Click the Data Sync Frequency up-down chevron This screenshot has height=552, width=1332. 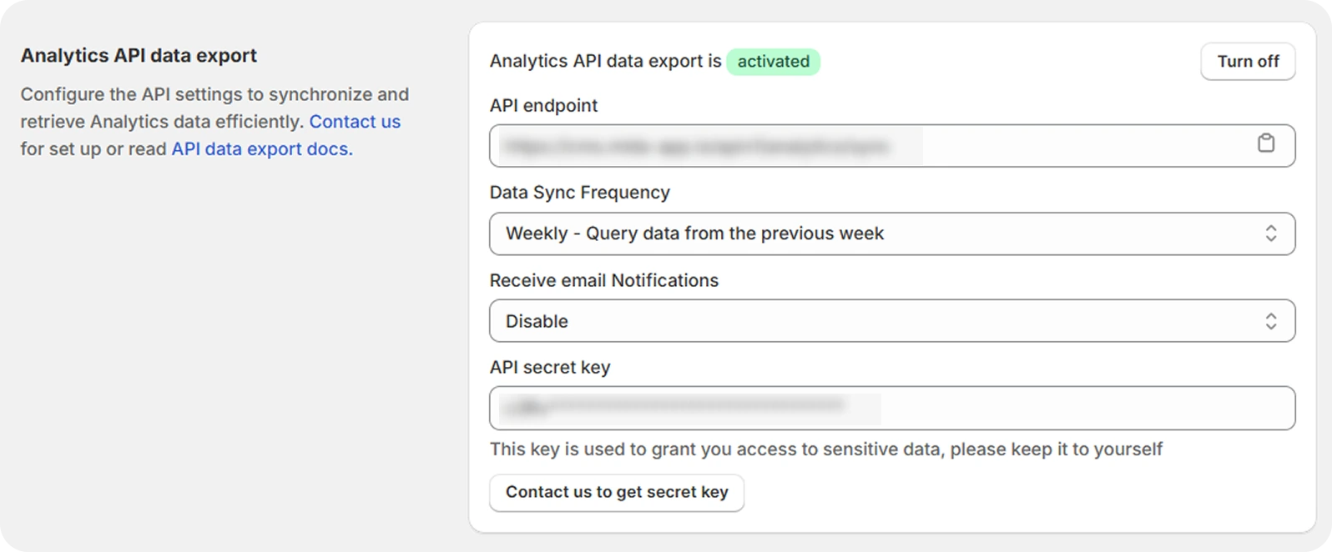pyautogui.click(x=1270, y=233)
